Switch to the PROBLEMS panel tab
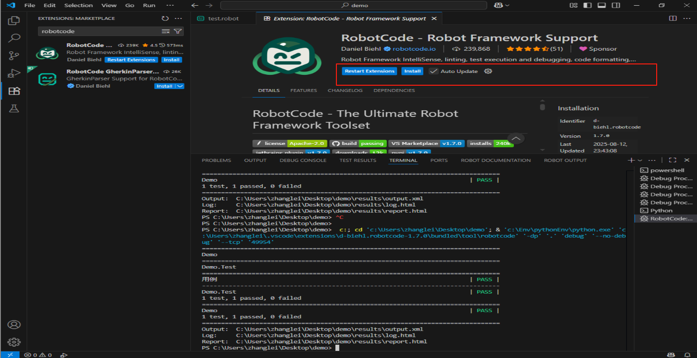 216,160
